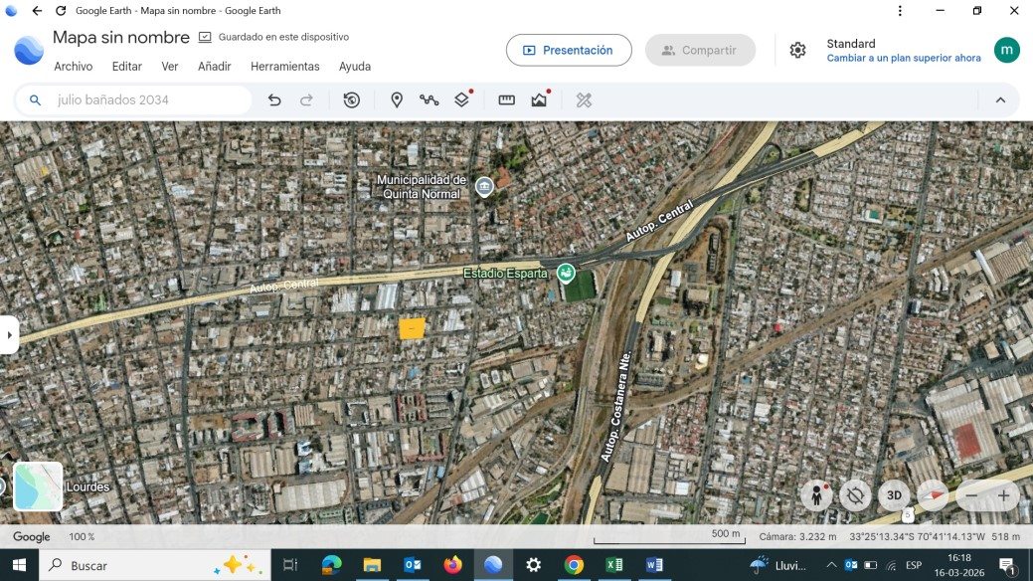Viewport: 1033px width, 581px height.
Task: Click the Presentación button
Action: (569, 50)
